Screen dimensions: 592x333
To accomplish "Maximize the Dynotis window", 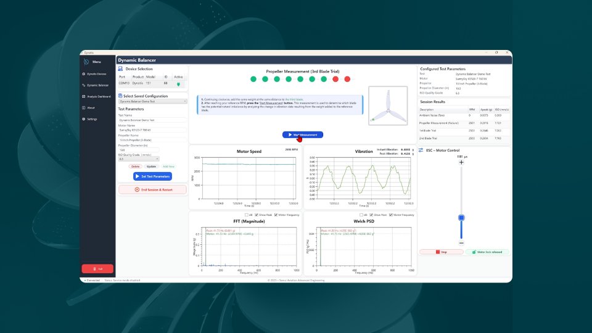I will click(x=496, y=52).
